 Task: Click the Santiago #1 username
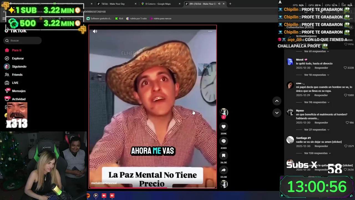pos(303,138)
